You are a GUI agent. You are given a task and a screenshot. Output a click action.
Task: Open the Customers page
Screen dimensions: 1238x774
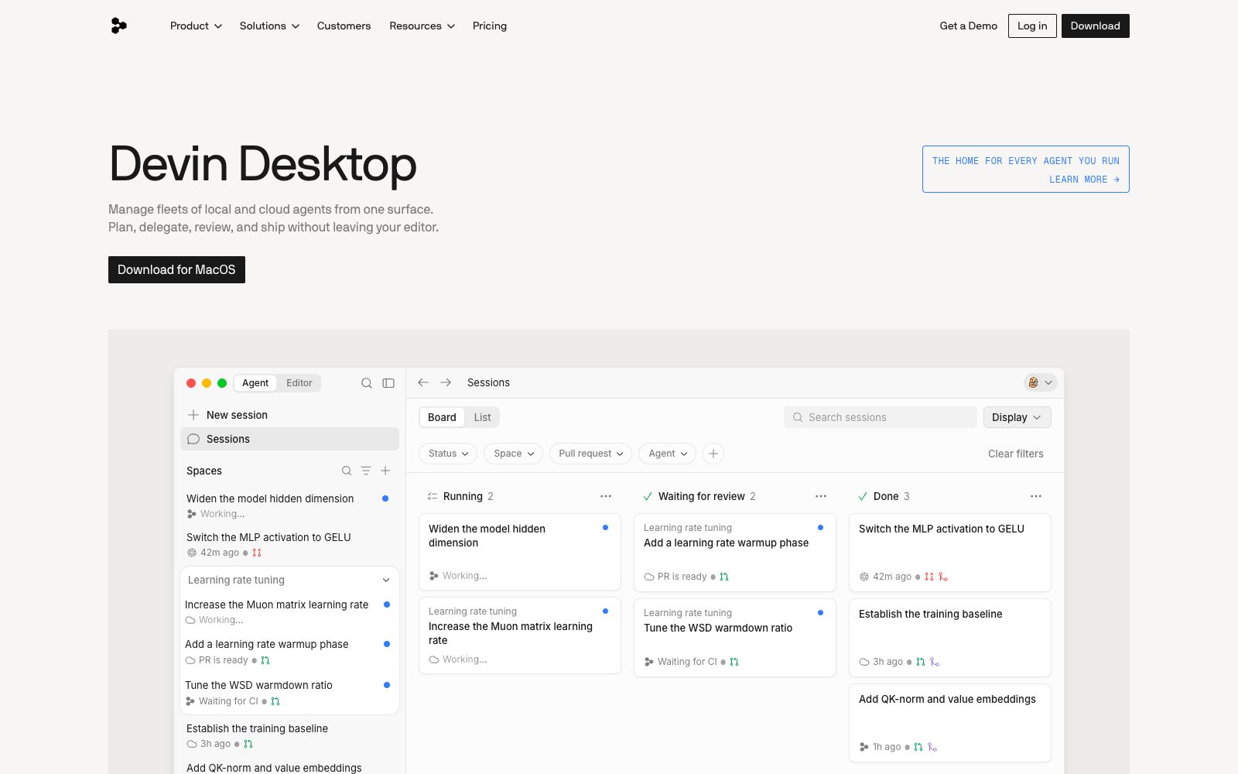click(x=344, y=26)
